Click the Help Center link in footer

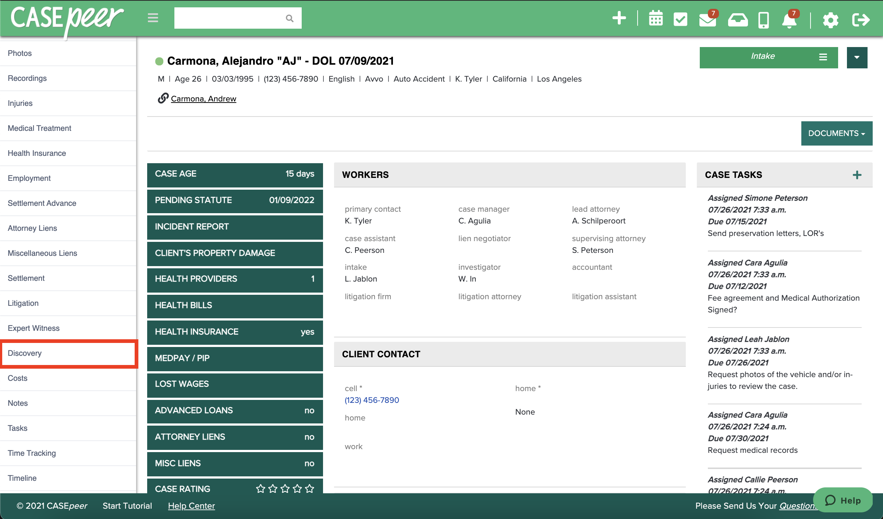191,506
